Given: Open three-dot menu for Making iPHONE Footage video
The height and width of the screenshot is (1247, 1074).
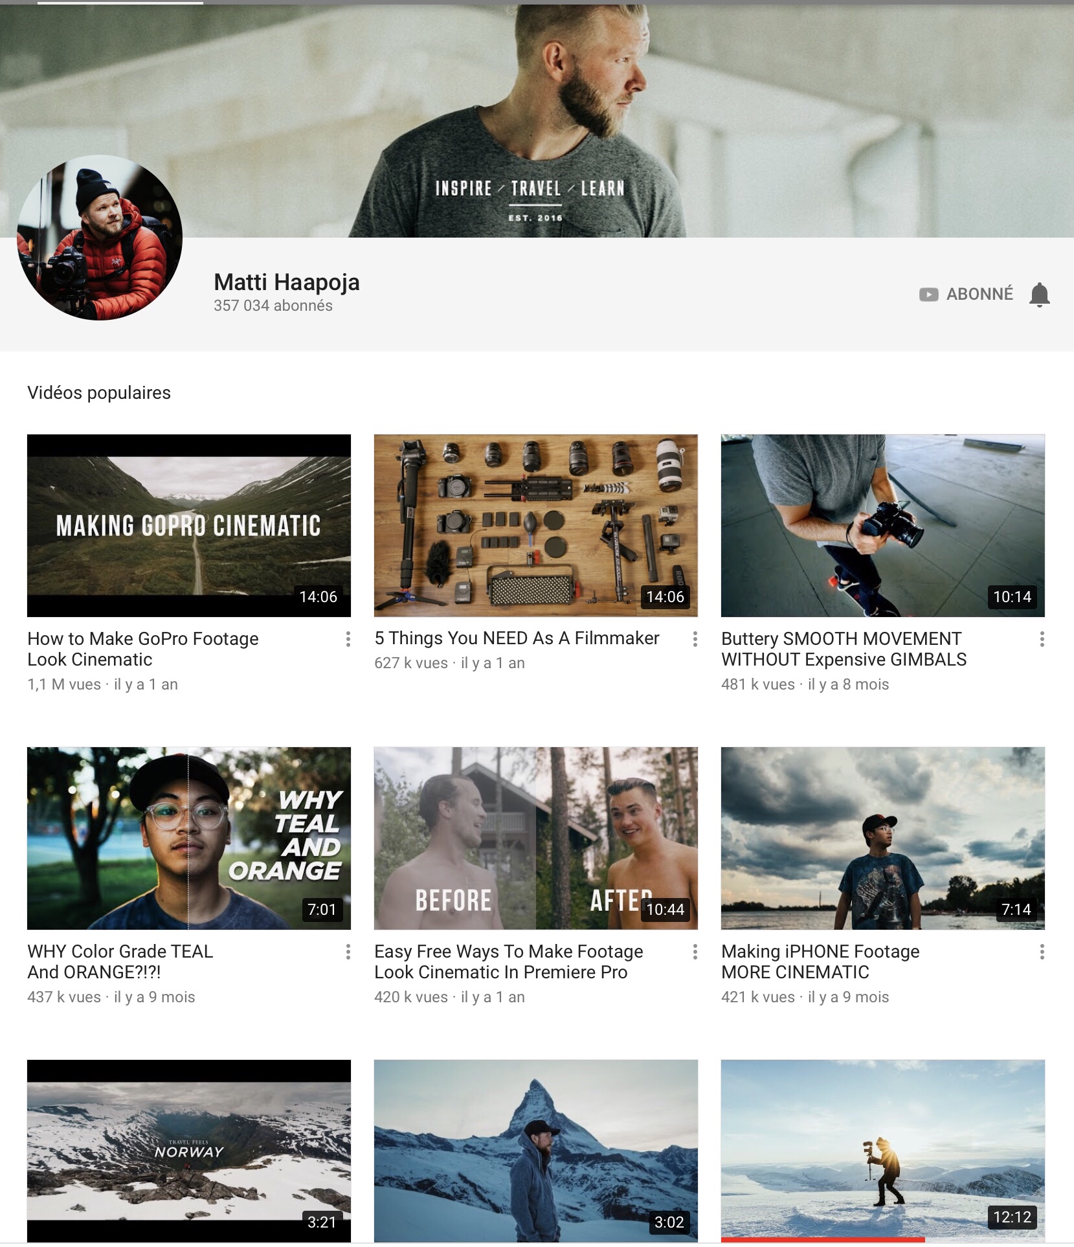Looking at the screenshot, I should [1042, 952].
